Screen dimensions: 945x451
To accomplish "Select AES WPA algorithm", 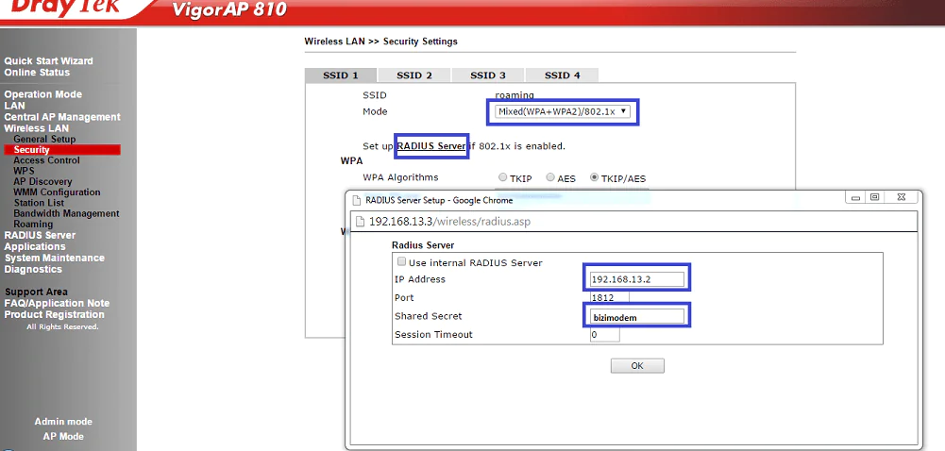I will click(x=550, y=177).
